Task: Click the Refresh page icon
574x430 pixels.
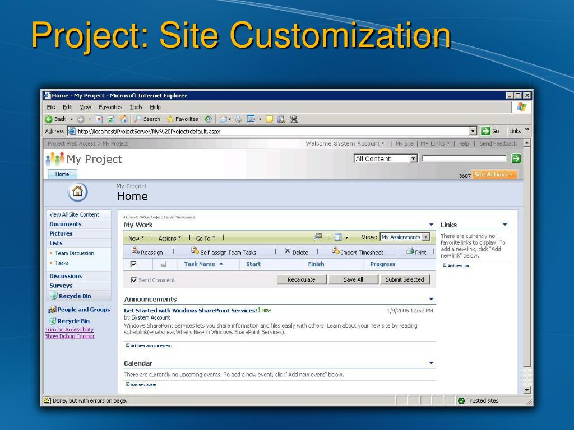Action: point(111,119)
